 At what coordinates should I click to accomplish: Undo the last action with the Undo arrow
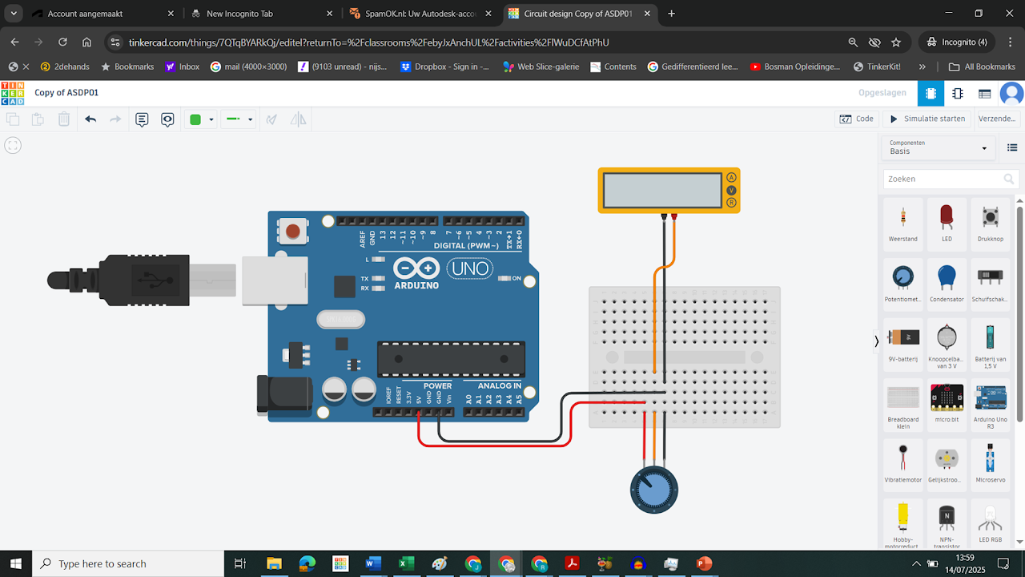coord(90,119)
